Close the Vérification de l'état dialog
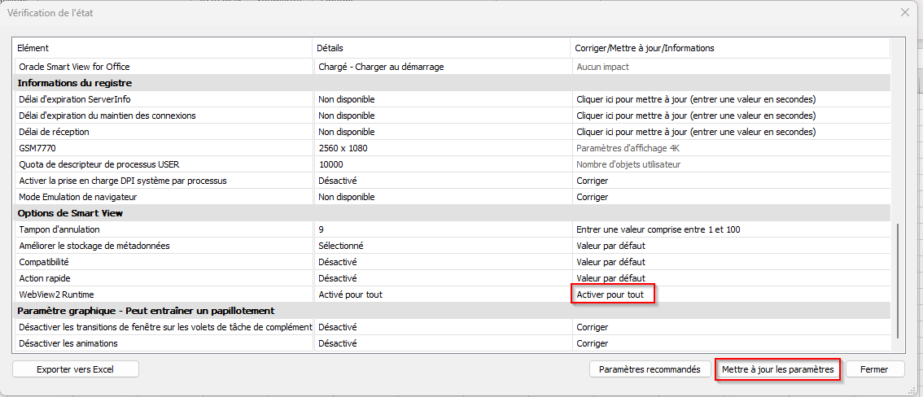Viewport: 923px width, 397px height. pyautogui.click(x=905, y=12)
